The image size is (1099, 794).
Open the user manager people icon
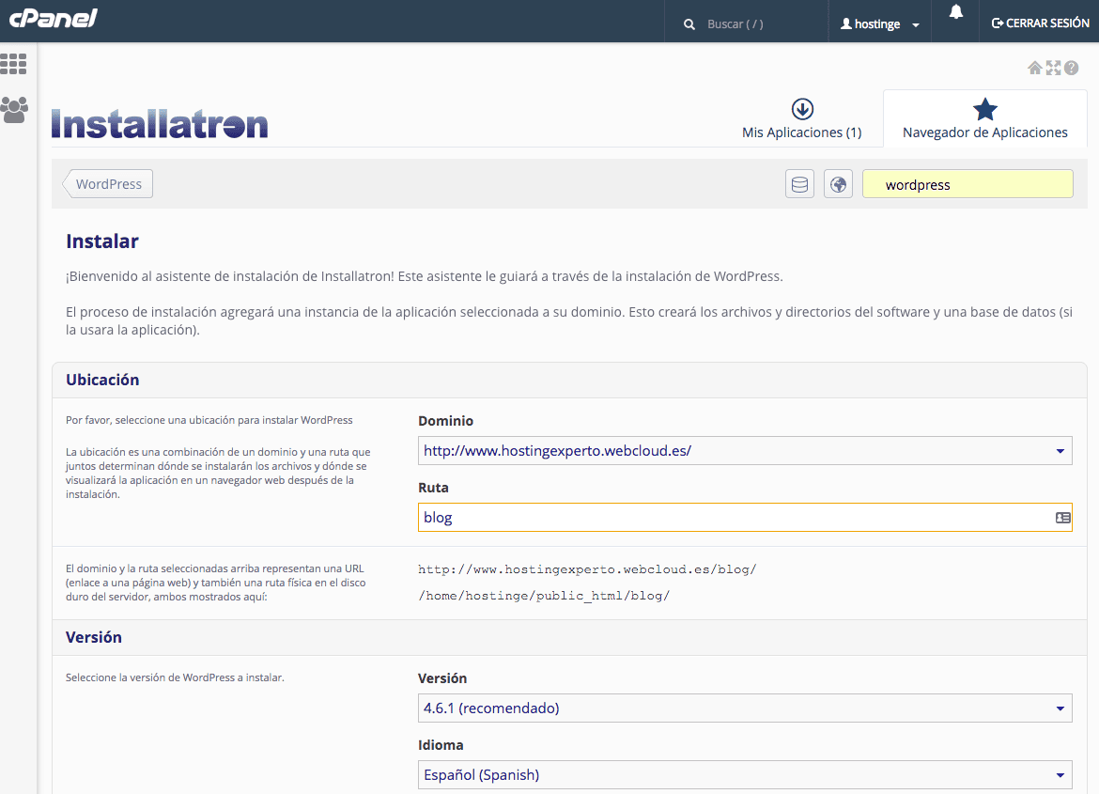coord(14,109)
